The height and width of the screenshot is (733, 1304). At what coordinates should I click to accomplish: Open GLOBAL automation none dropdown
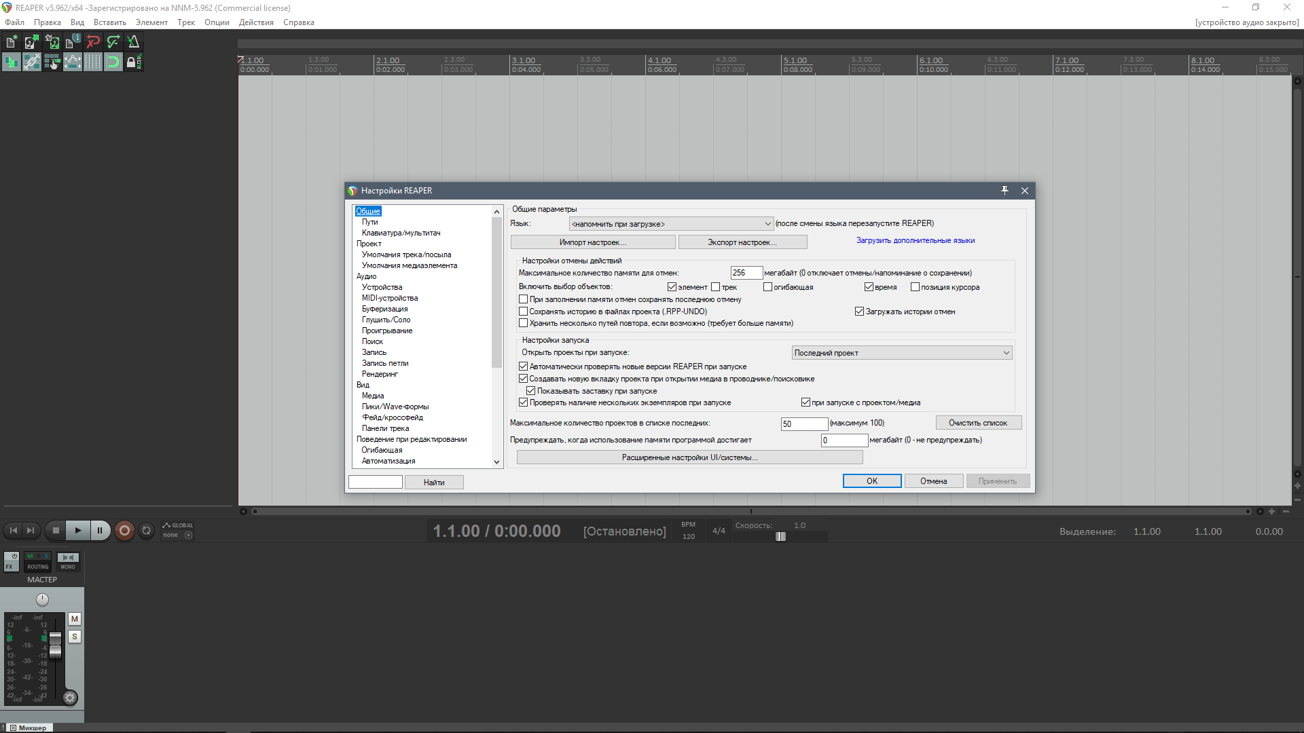(x=178, y=535)
